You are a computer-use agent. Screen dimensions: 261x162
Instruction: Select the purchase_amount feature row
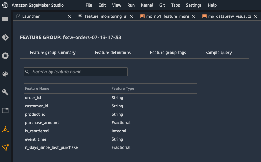coord(110,123)
